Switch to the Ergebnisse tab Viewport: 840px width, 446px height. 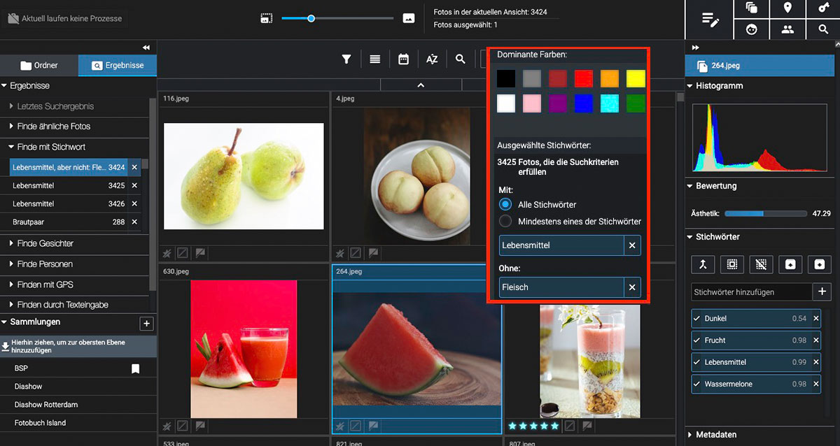coord(118,66)
